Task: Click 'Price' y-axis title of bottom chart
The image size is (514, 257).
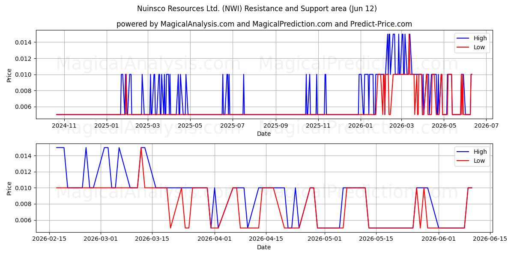Action: click(9, 188)
